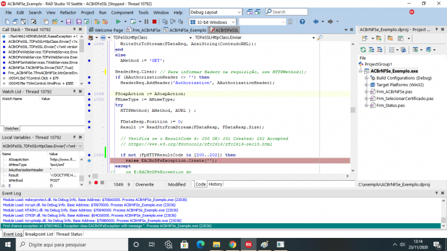Click the Set Debug Desktop icon
Screen dimensions: 447x251
click(x=257, y=12)
